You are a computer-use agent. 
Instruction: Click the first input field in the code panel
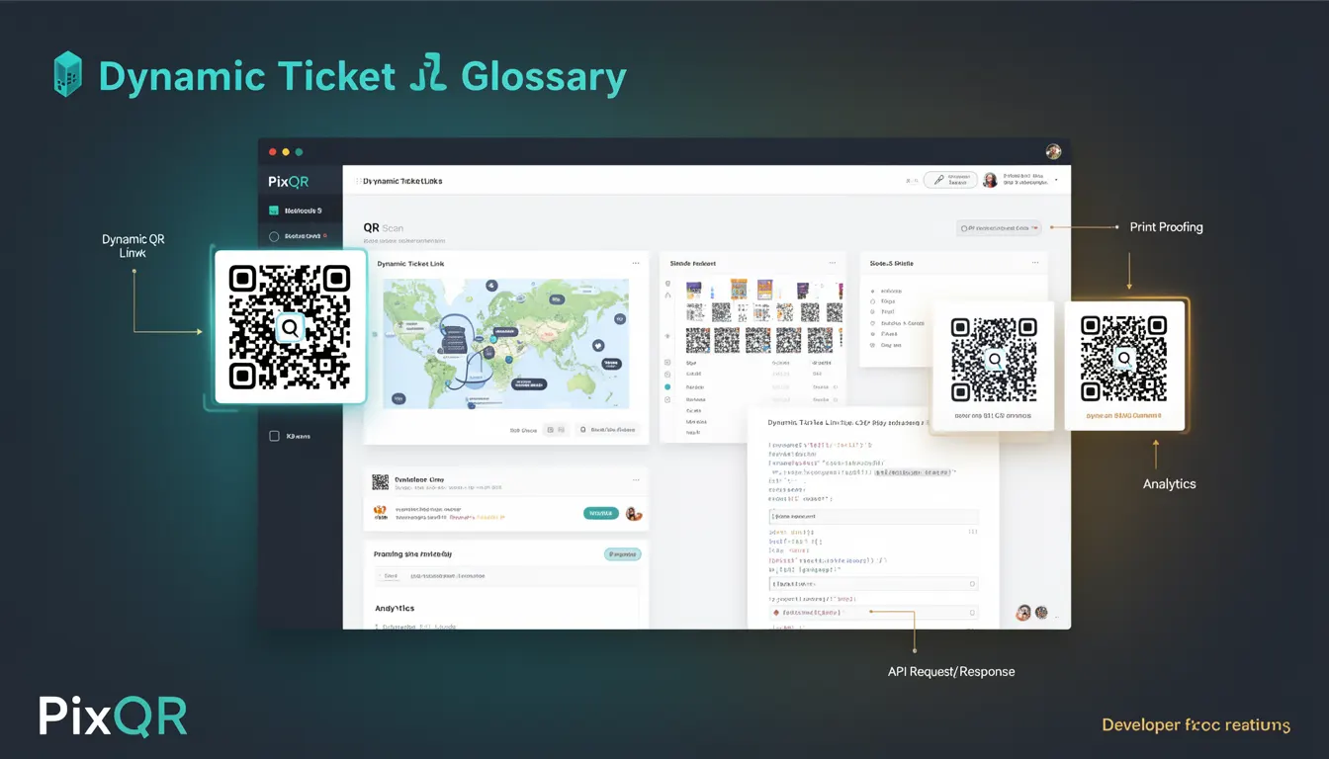pyautogui.click(x=874, y=516)
